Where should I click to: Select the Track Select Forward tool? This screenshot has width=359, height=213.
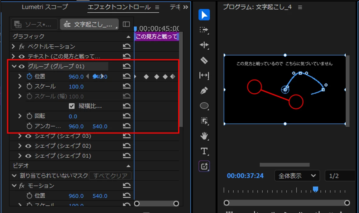(x=204, y=30)
